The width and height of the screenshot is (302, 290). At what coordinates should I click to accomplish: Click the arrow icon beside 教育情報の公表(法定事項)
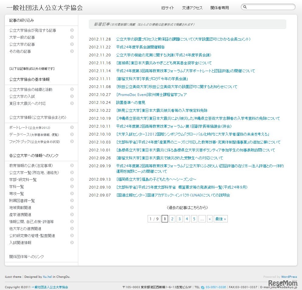coord(72,165)
